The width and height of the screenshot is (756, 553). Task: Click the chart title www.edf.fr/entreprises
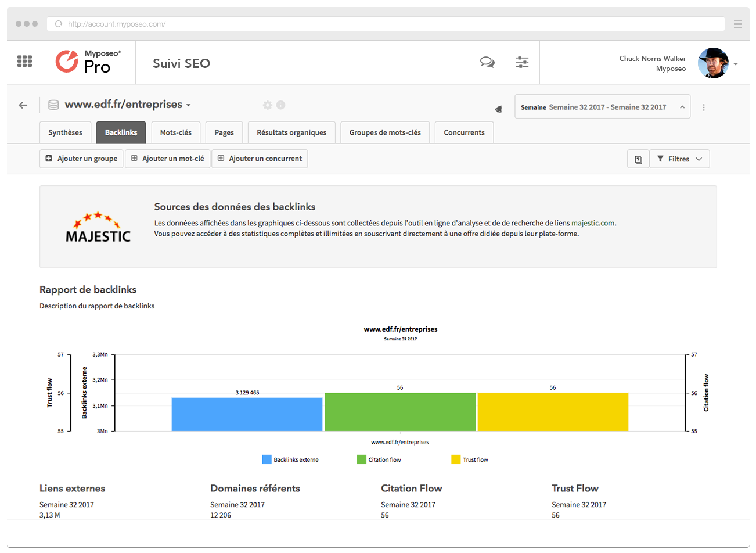pos(401,329)
